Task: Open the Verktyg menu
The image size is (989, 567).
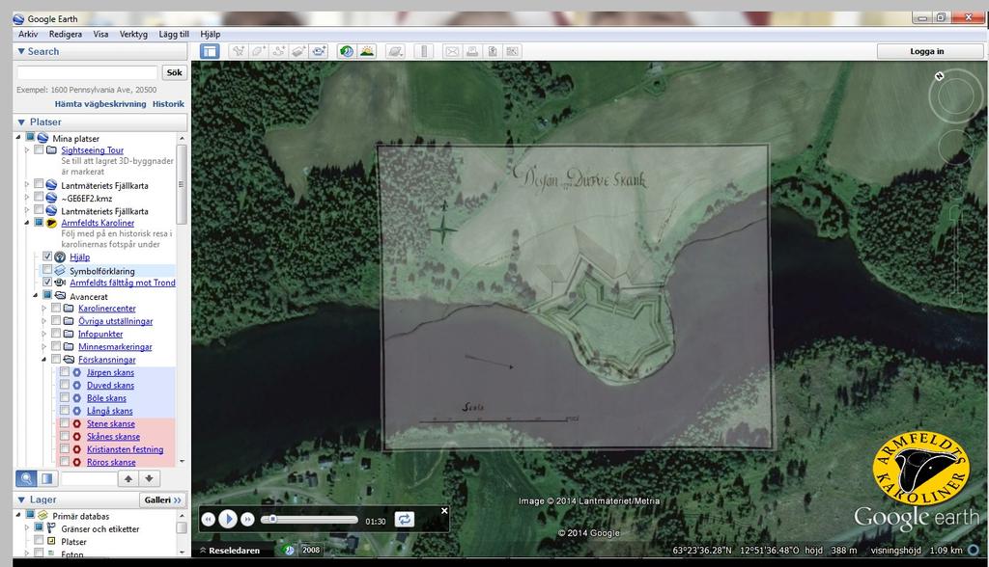Action: pyautogui.click(x=133, y=34)
